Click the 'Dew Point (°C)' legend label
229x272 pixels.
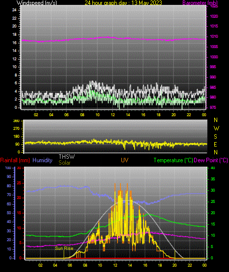coord(211,160)
